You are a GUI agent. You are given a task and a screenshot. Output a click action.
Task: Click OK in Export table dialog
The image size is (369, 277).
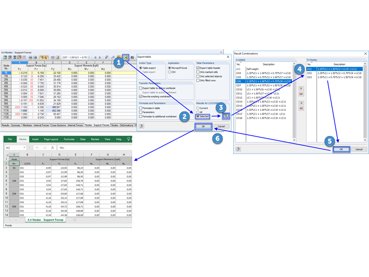click(203, 126)
